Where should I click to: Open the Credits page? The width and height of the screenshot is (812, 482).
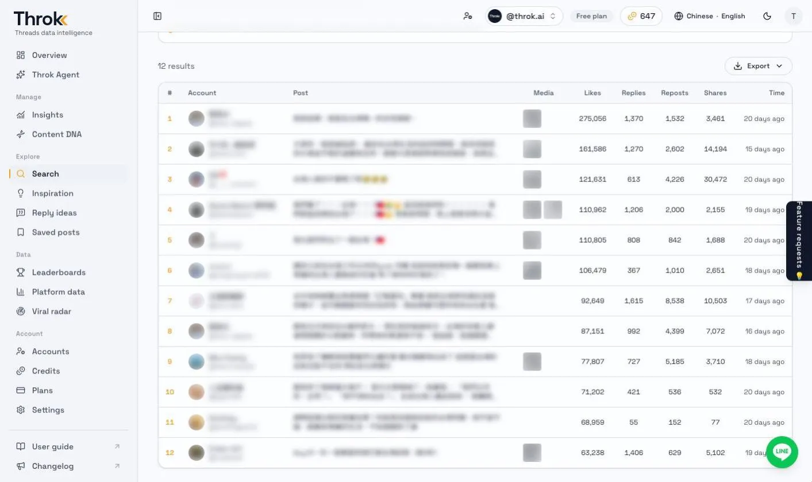(x=69, y=371)
